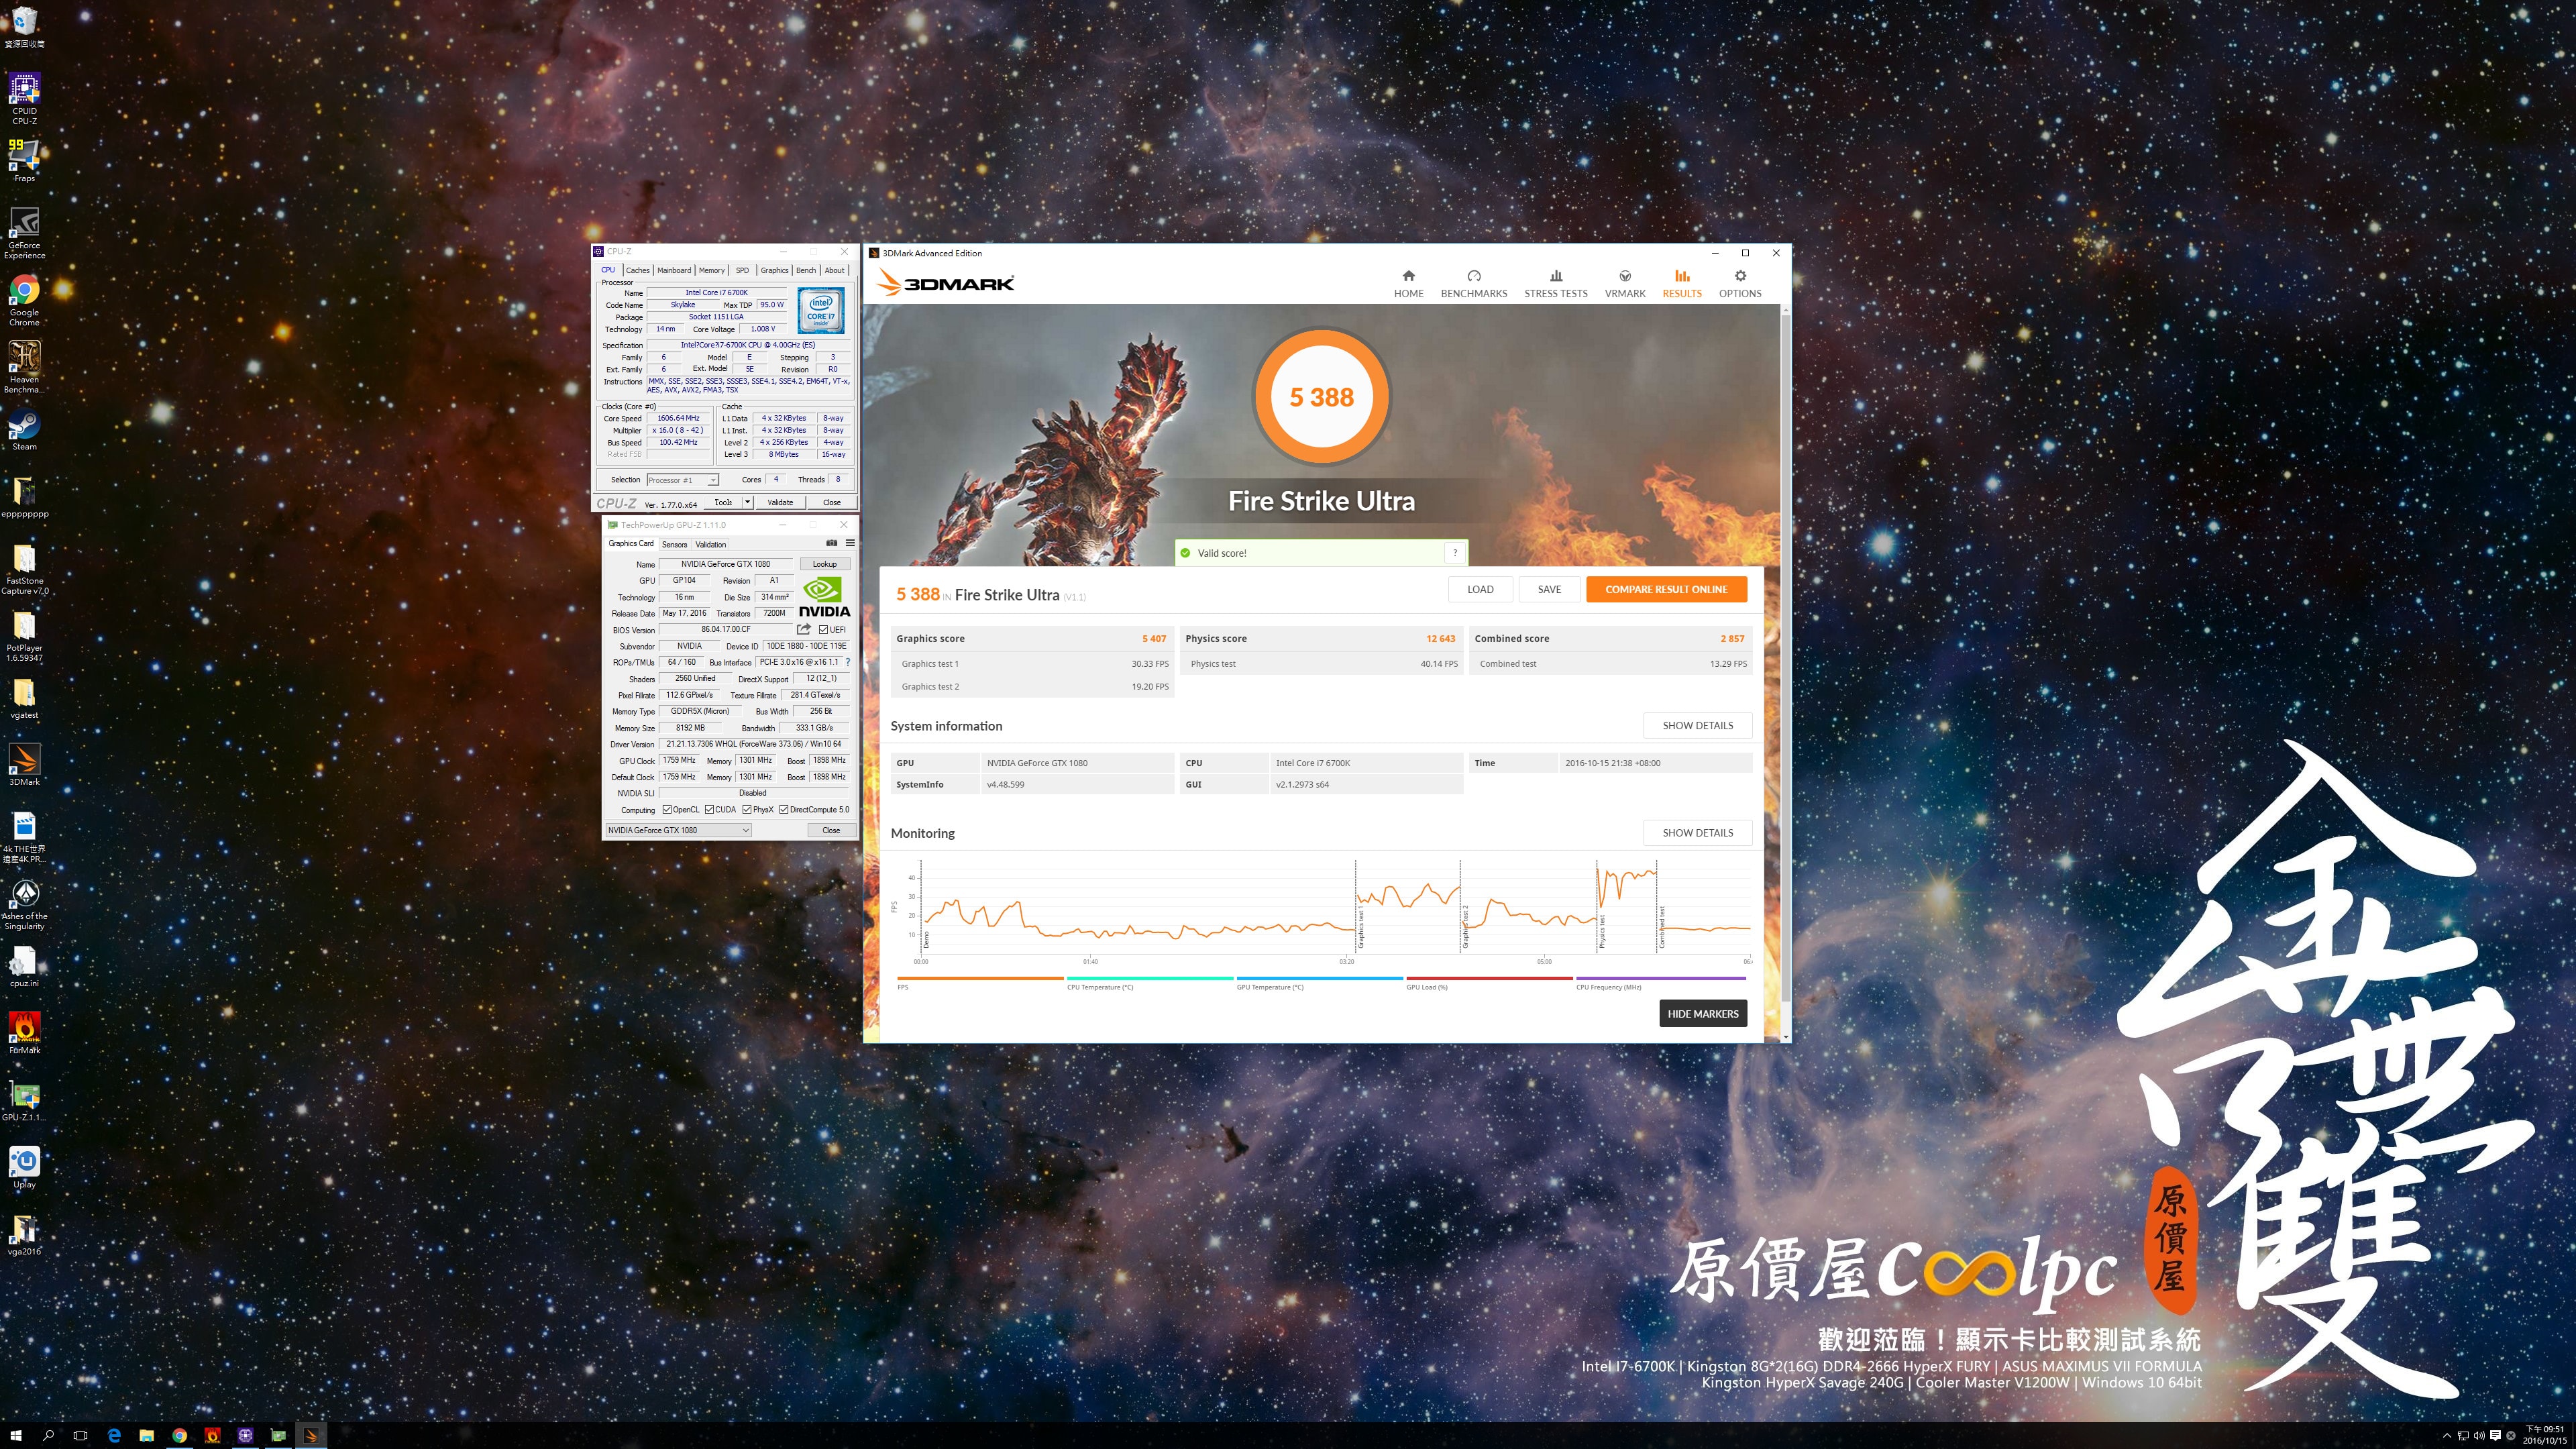This screenshot has width=2576, height=1449.
Task: Click the Bus Interface question mark in GPU-Z
Action: point(848,662)
